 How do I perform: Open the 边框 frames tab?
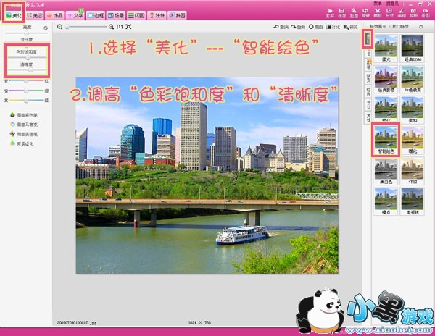tap(96, 15)
